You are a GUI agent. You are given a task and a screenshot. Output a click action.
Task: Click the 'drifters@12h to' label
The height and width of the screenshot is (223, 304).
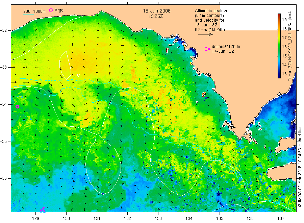click(x=226, y=47)
